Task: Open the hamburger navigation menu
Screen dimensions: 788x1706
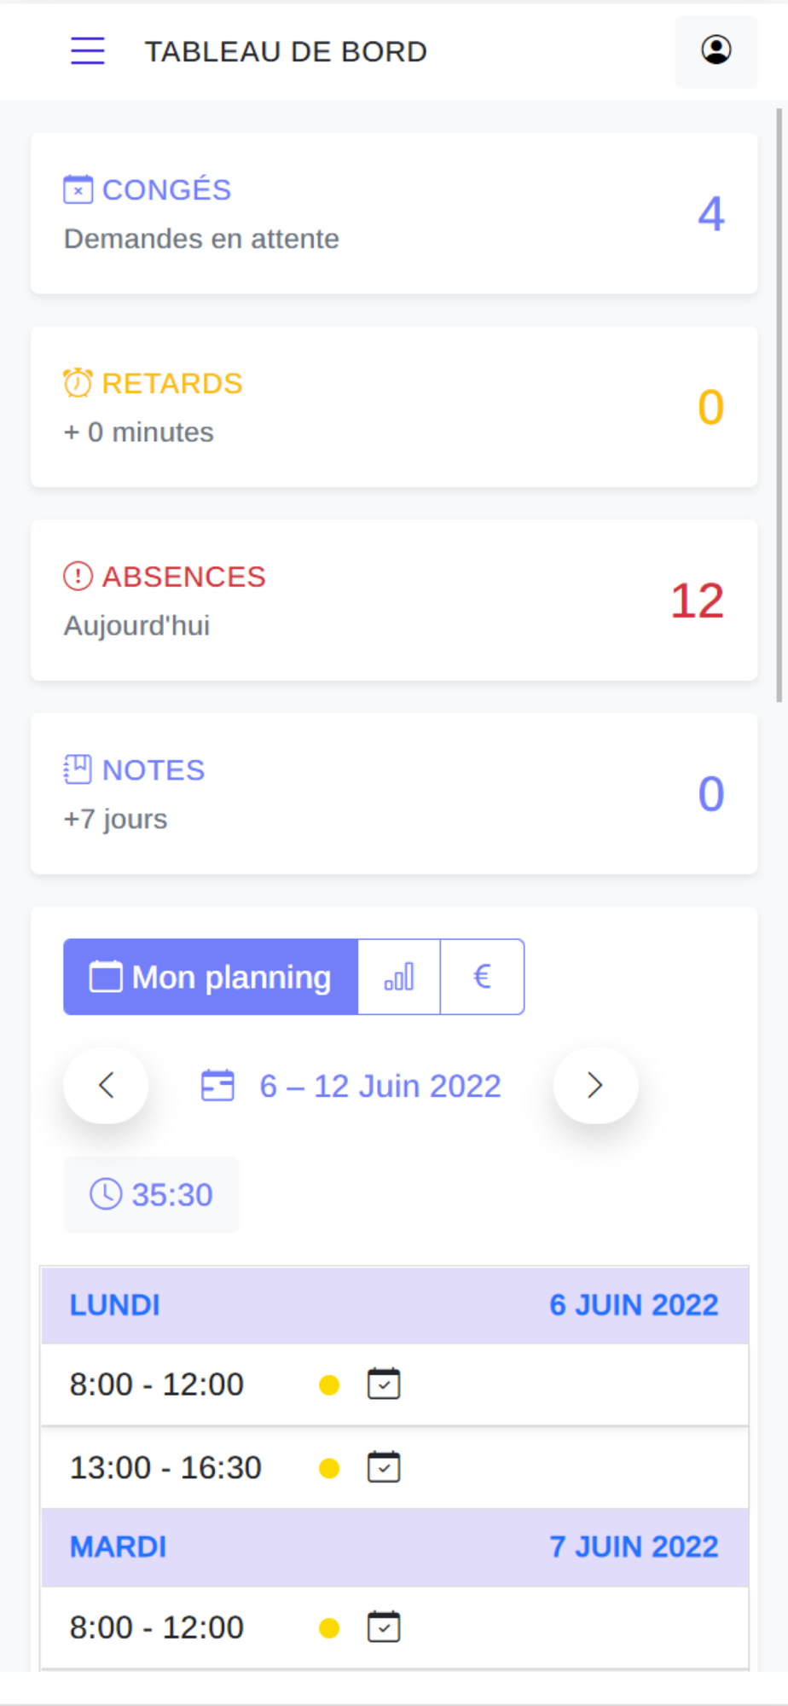Action: point(87,51)
